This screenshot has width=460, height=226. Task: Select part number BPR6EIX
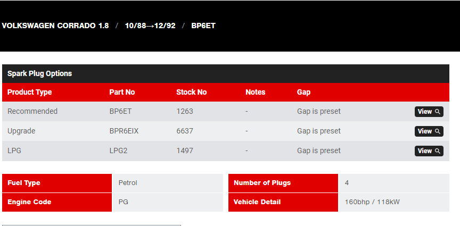(x=124, y=131)
